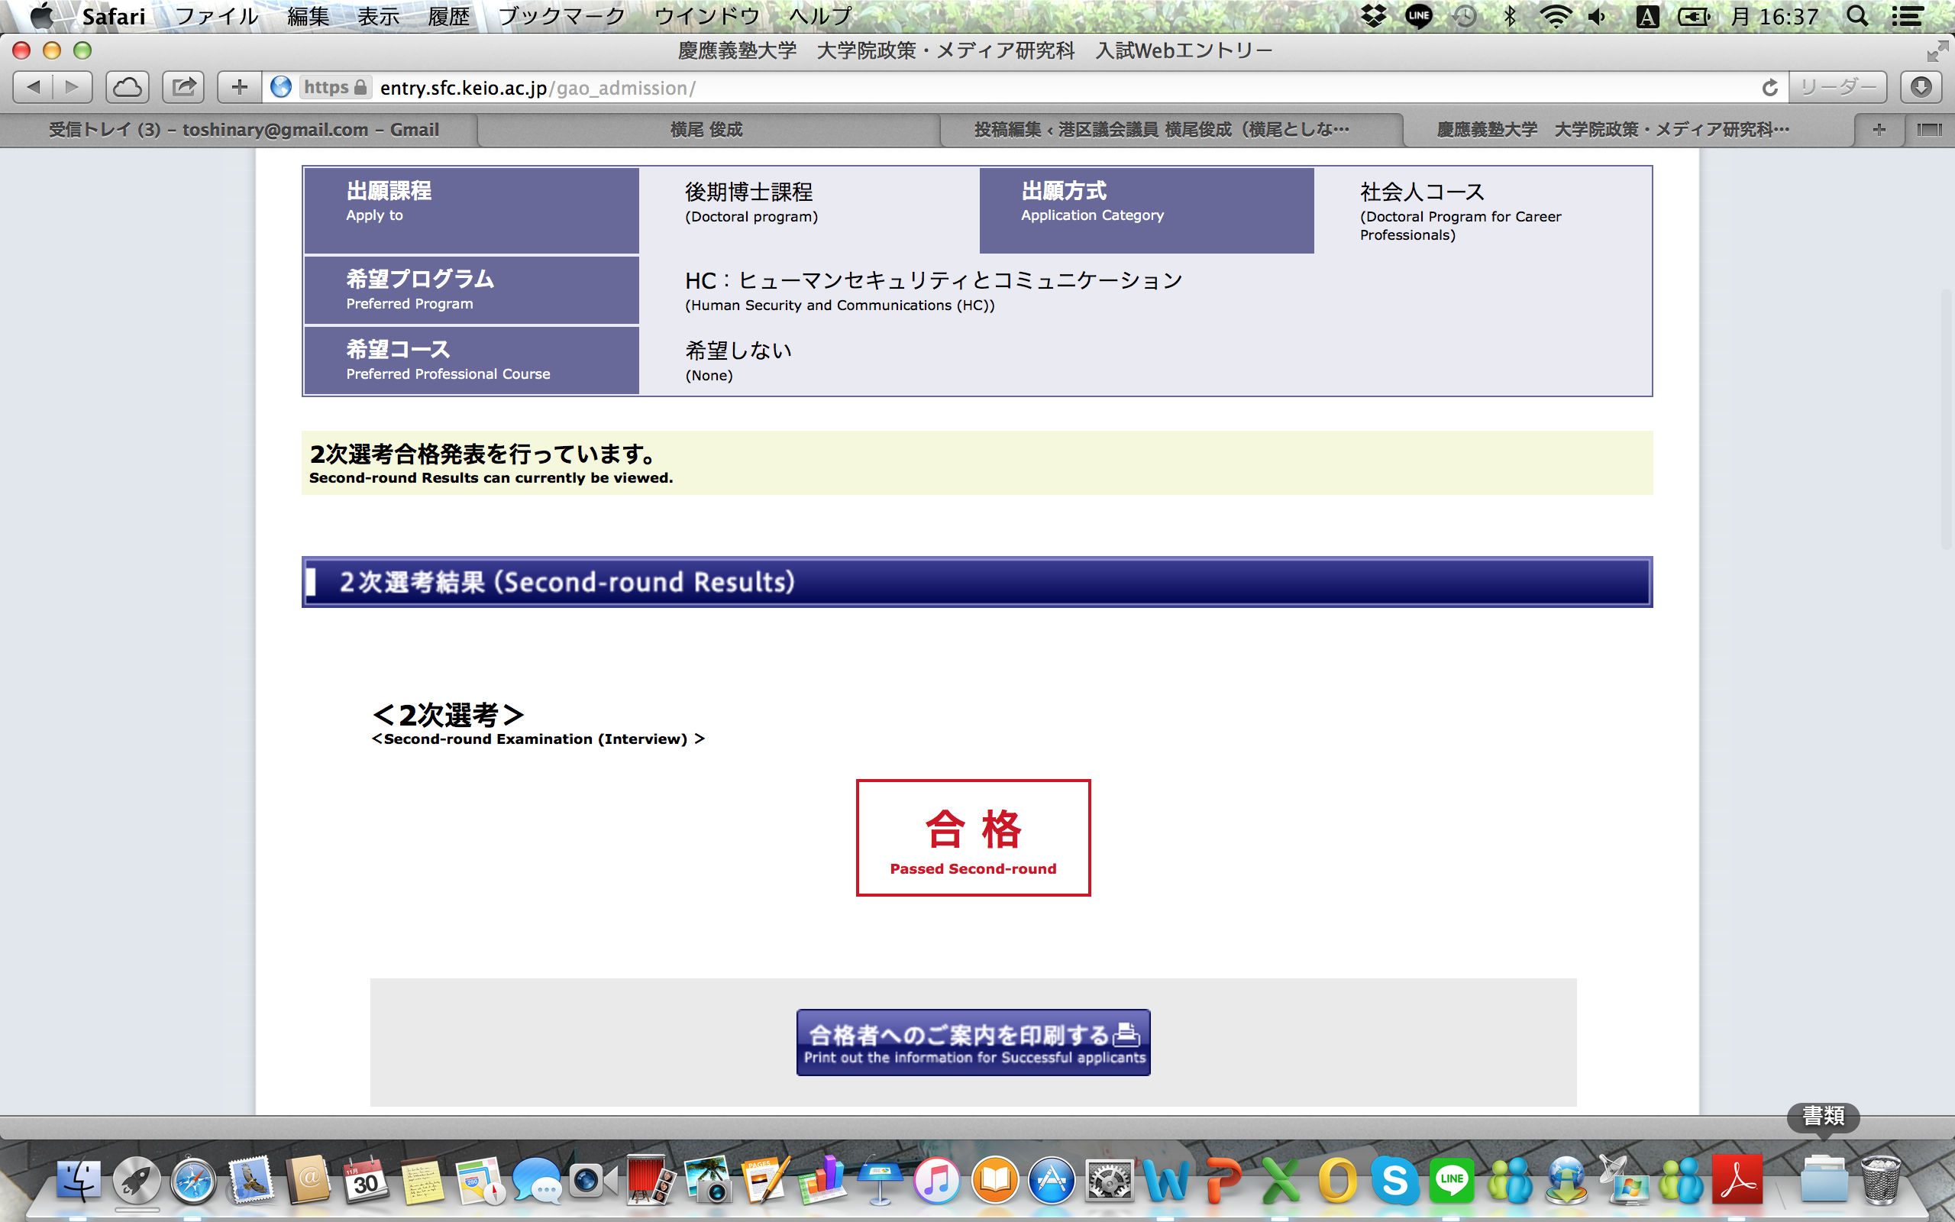Print information for successful applicants button
This screenshot has width=1955, height=1222.
(x=973, y=1043)
